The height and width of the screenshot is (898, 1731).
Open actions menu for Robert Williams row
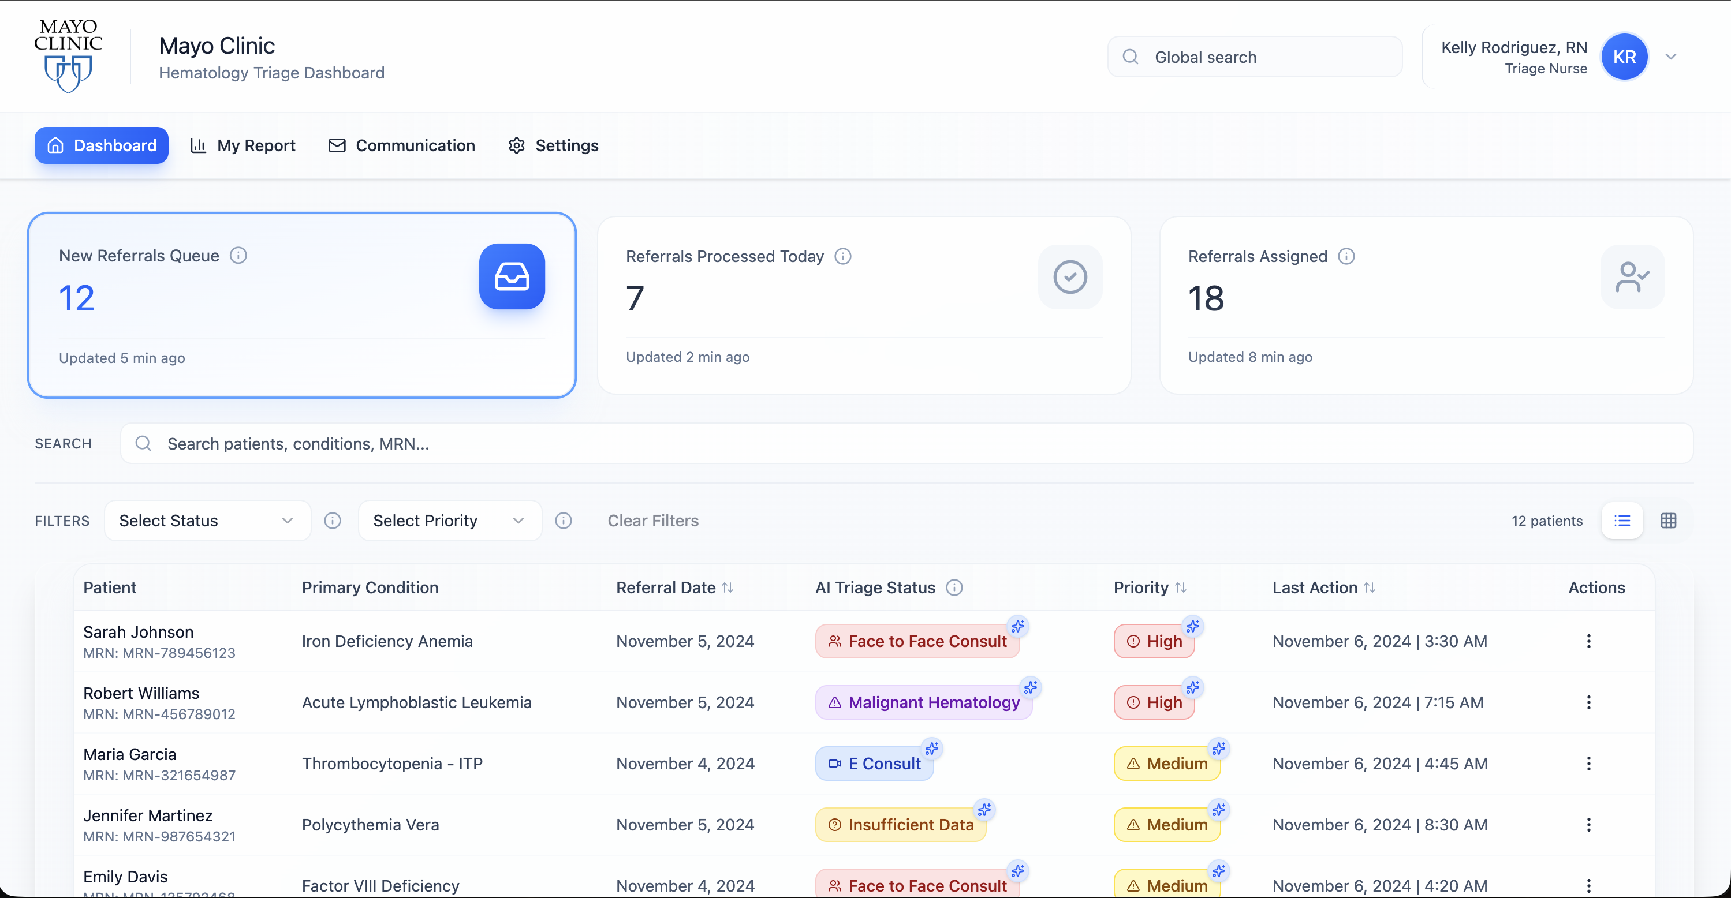click(1588, 702)
